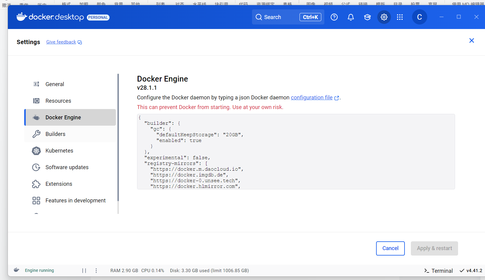Open the help question mark icon
Viewport: 485px width, 280px height.
[x=334, y=17]
